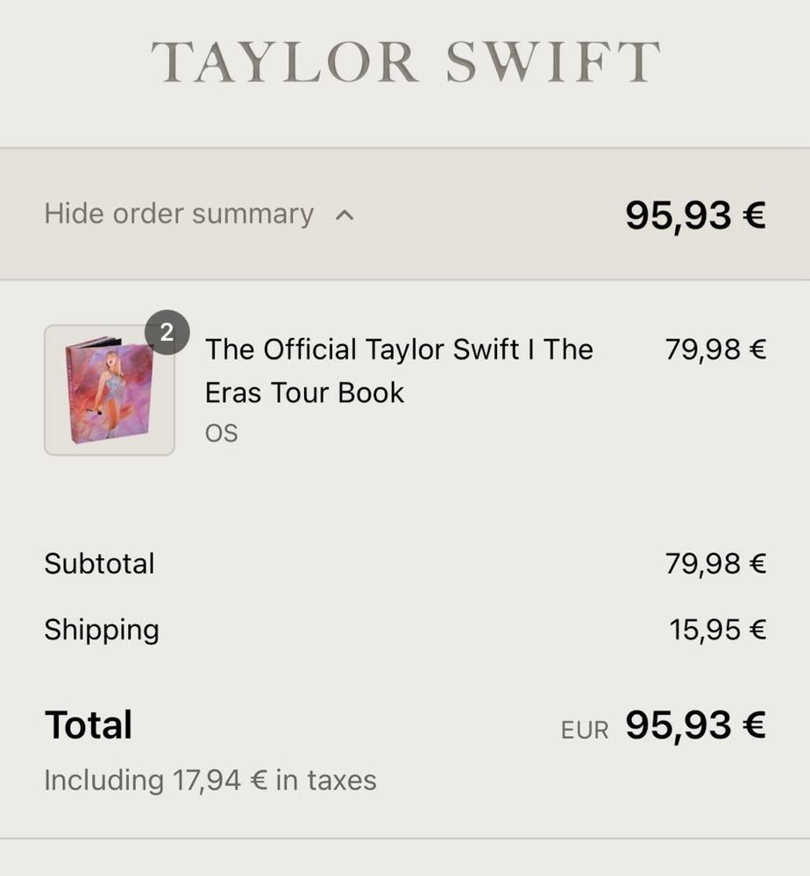Image resolution: width=810 pixels, height=876 pixels.
Task: Open the Eras Tour Book thumbnail
Action: (x=110, y=391)
